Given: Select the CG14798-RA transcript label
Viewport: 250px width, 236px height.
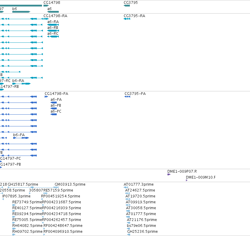Looking at the screenshot, I should [55, 16].
